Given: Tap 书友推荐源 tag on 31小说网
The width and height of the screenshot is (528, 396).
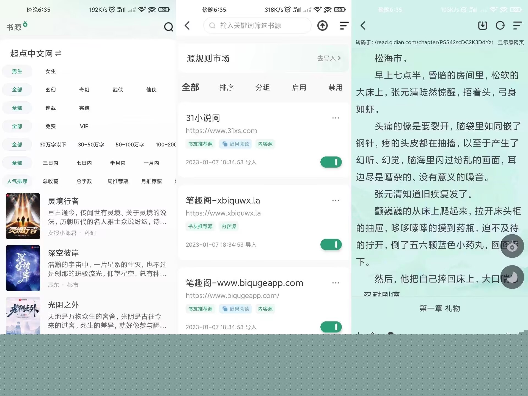Looking at the screenshot, I should [200, 144].
